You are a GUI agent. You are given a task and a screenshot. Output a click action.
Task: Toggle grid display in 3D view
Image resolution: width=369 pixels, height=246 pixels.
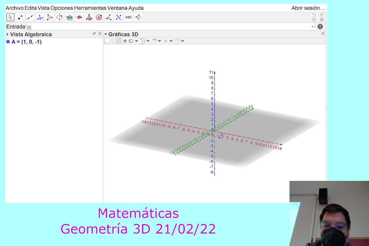[113, 41]
